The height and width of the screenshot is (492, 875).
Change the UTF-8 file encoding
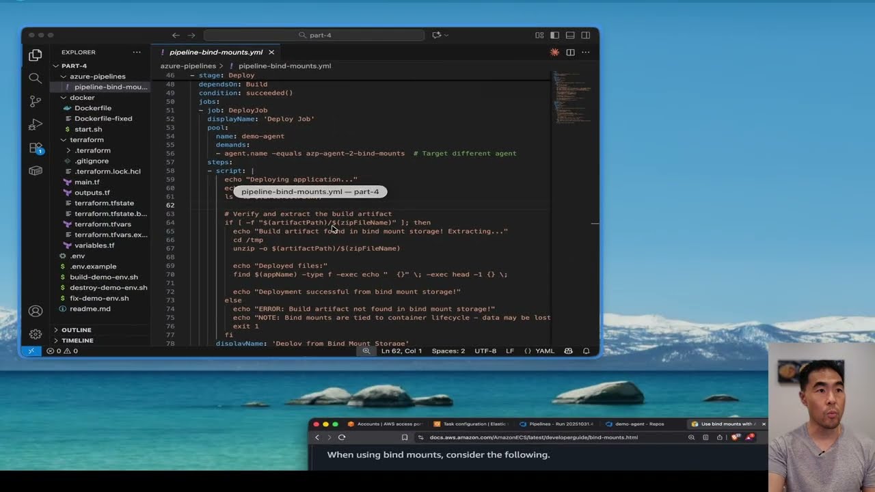(x=485, y=351)
